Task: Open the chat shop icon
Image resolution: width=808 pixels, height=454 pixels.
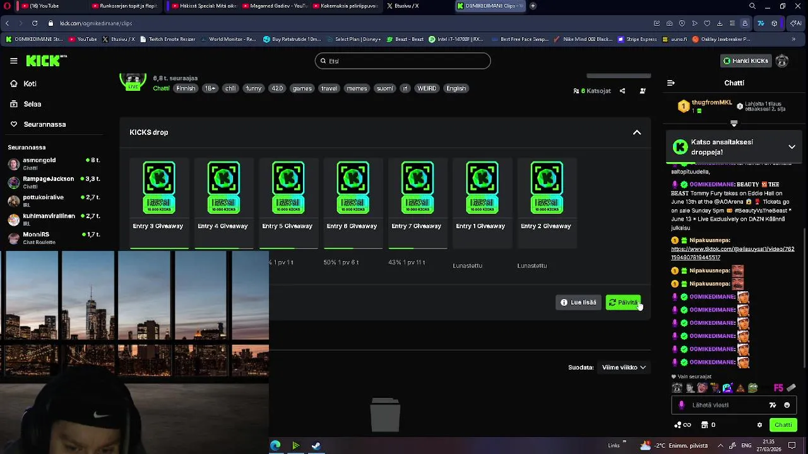Action: 705,425
